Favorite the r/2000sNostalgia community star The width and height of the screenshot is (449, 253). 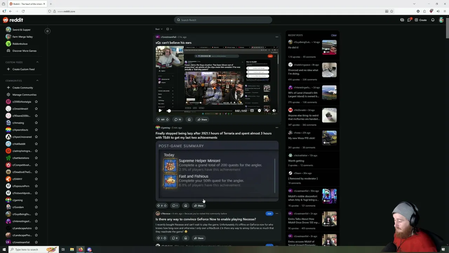[36, 102]
